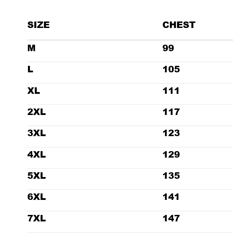Select the 7XL size cell

[x=37, y=218]
